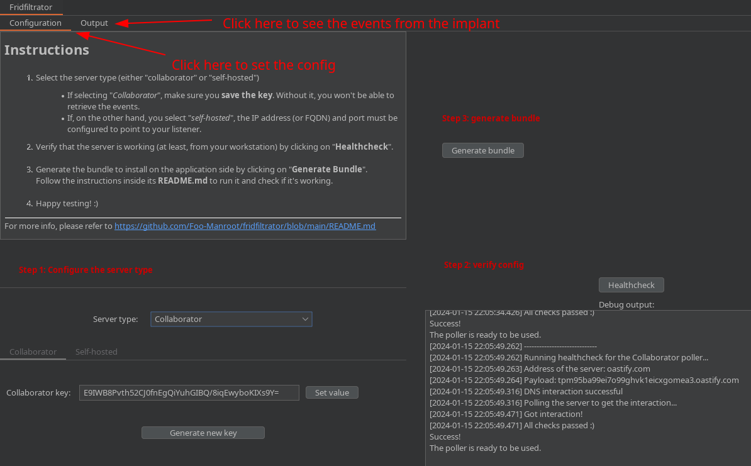Viewport: 751px width, 466px height.
Task: Click the 'Collaborator key:' label
Action: tap(38, 392)
